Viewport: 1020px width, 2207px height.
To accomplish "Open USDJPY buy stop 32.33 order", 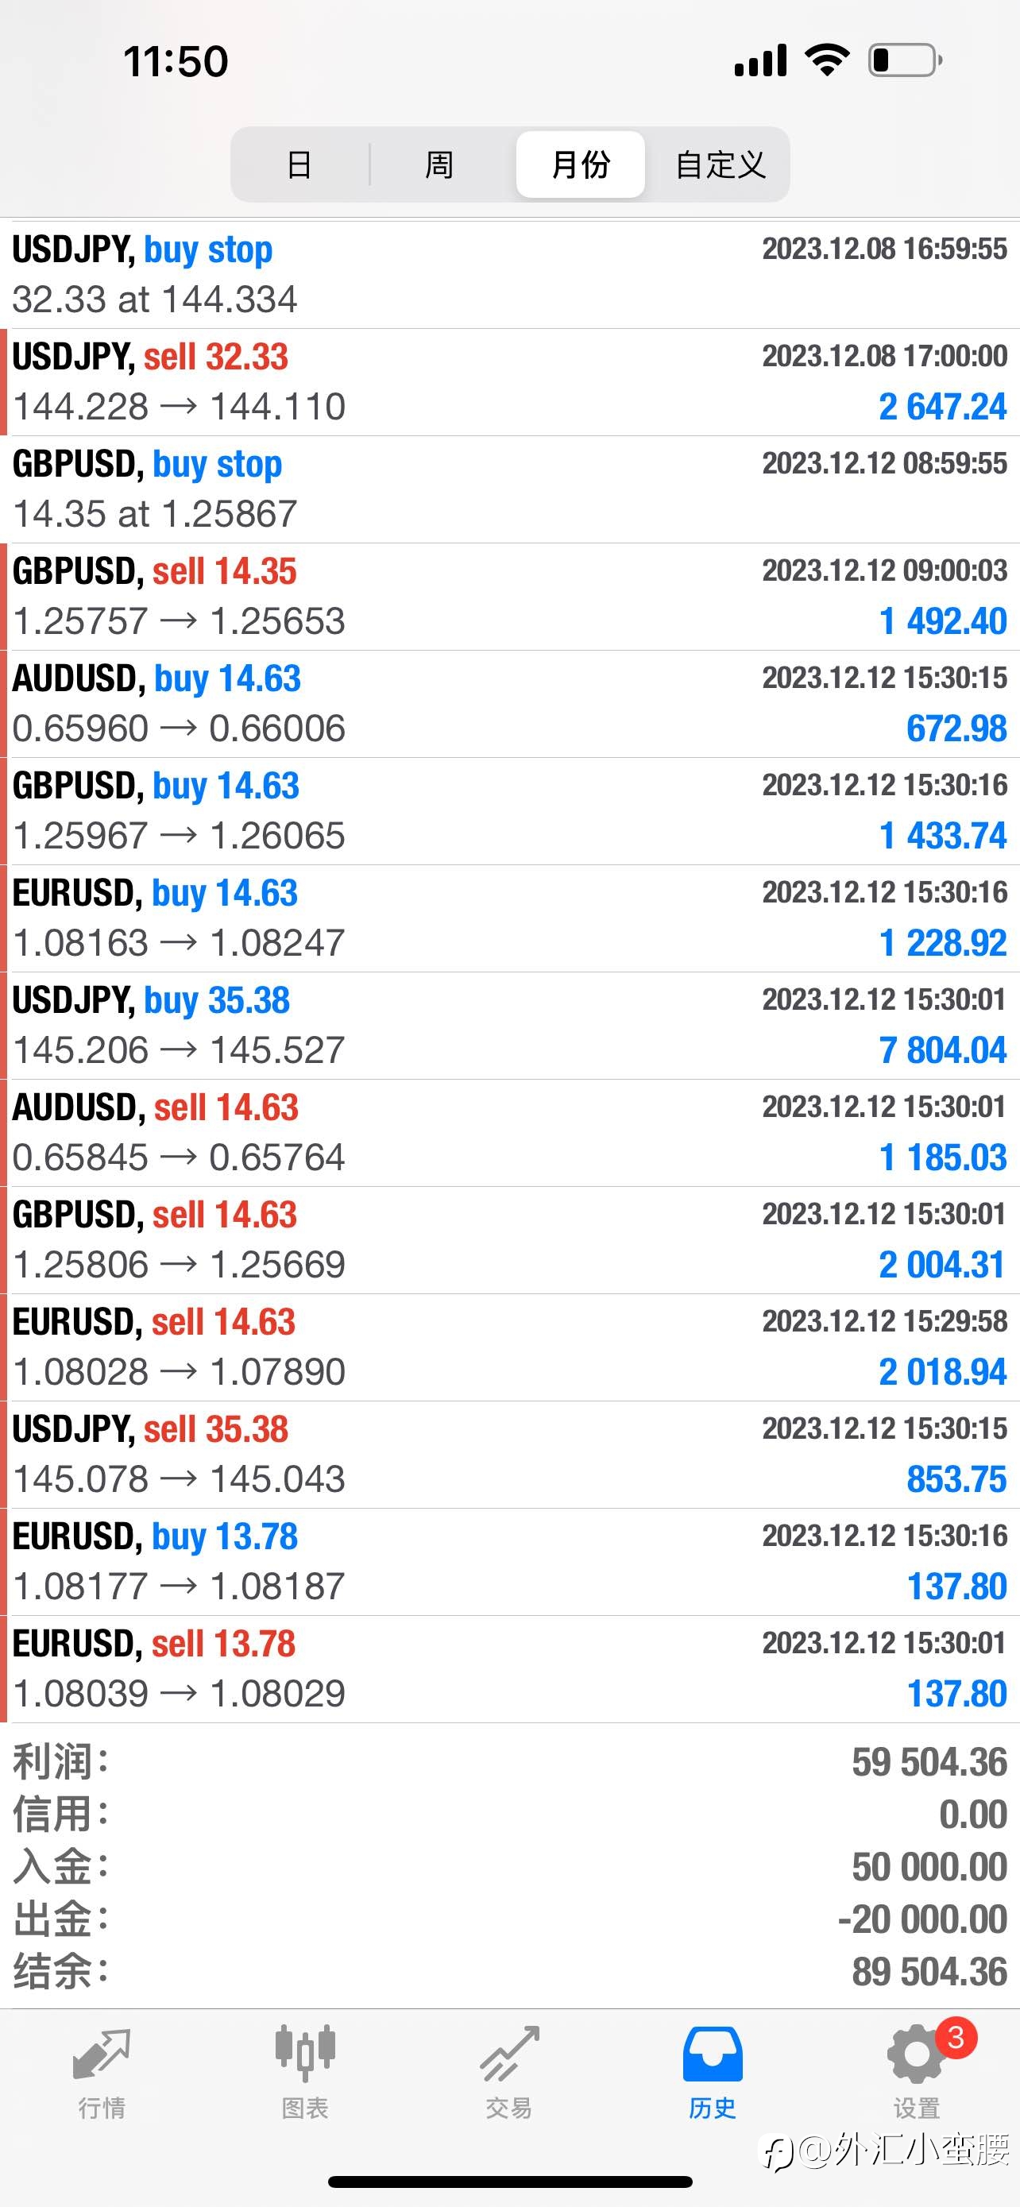I will pos(509,274).
